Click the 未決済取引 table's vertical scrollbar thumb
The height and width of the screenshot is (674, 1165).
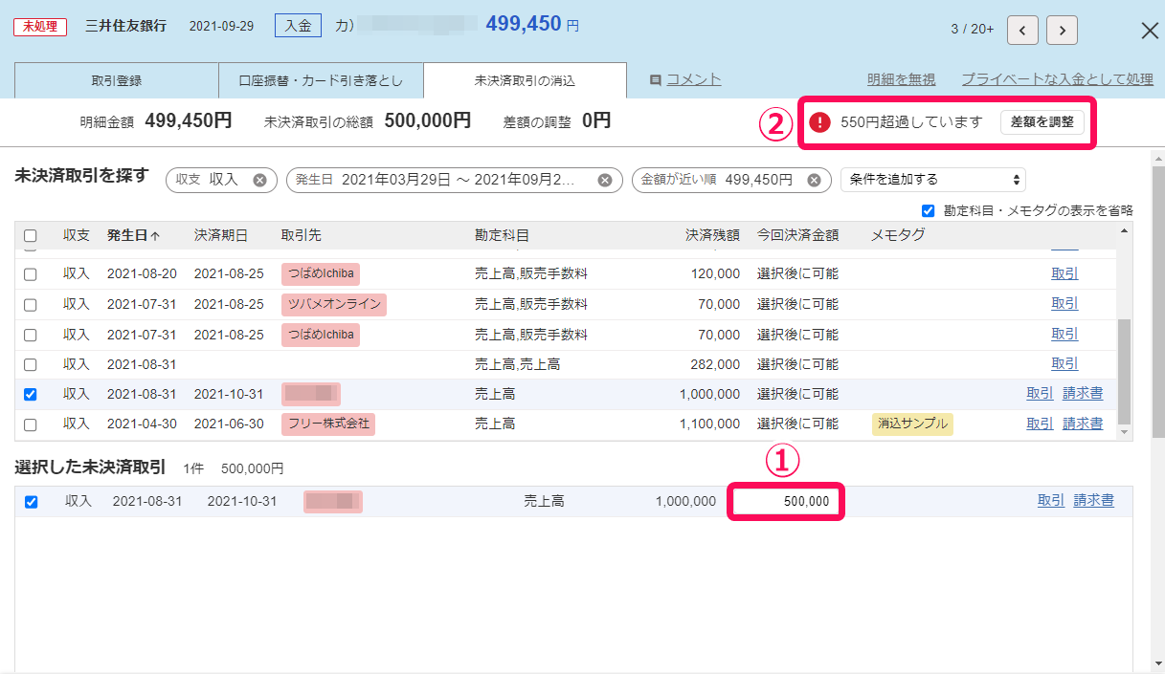click(1124, 371)
